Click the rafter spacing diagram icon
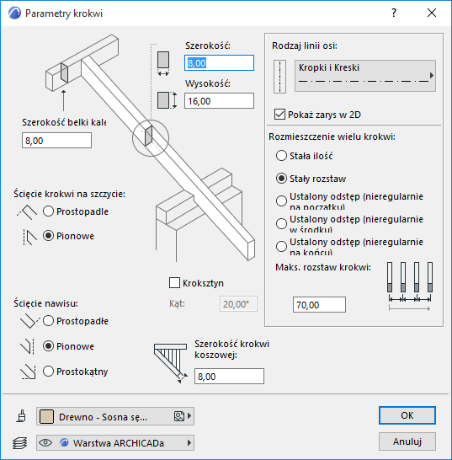Image resolution: width=452 pixels, height=460 pixels. click(x=410, y=286)
